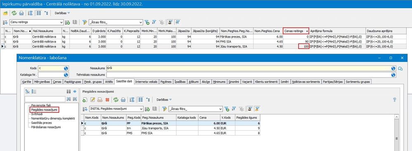Image resolution: width=412 pixels, height=151 pixels.
Task: Refresh the Piegādes nosacījumi list
Action: (115, 100)
